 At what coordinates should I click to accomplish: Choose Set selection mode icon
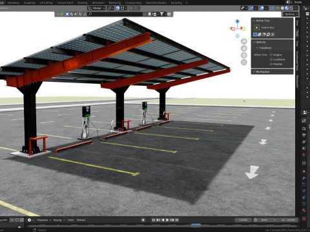[x=255, y=34]
